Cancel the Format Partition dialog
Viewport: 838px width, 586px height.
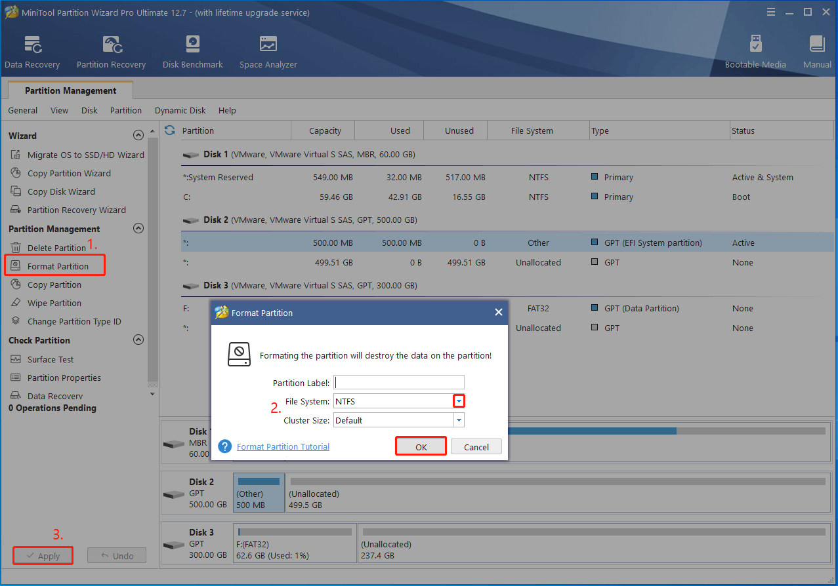pos(476,446)
